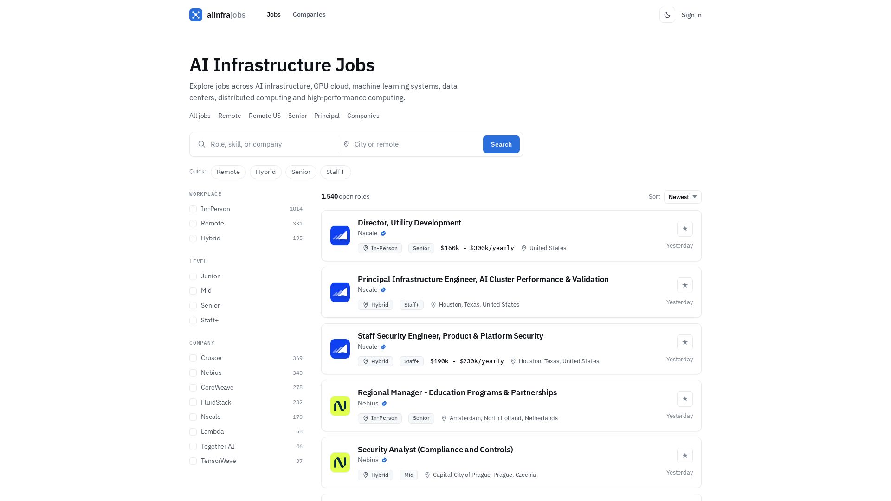Click the aiinfrajobs brand name
891x501 pixels.
click(x=226, y=15)
